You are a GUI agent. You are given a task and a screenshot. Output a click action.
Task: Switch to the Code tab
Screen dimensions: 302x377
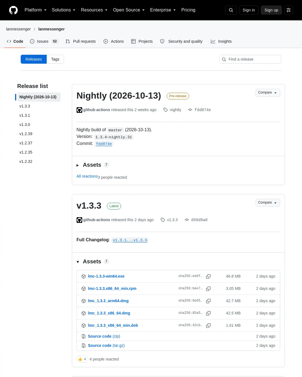click(15, 41)
